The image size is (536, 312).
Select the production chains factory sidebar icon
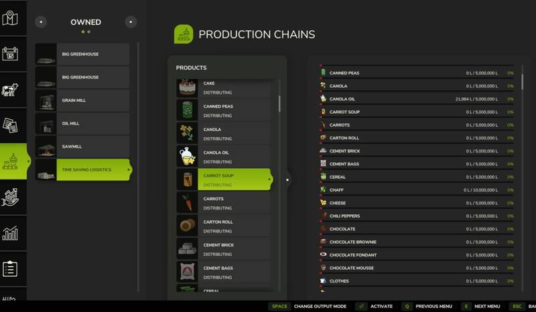click(10, 161)
